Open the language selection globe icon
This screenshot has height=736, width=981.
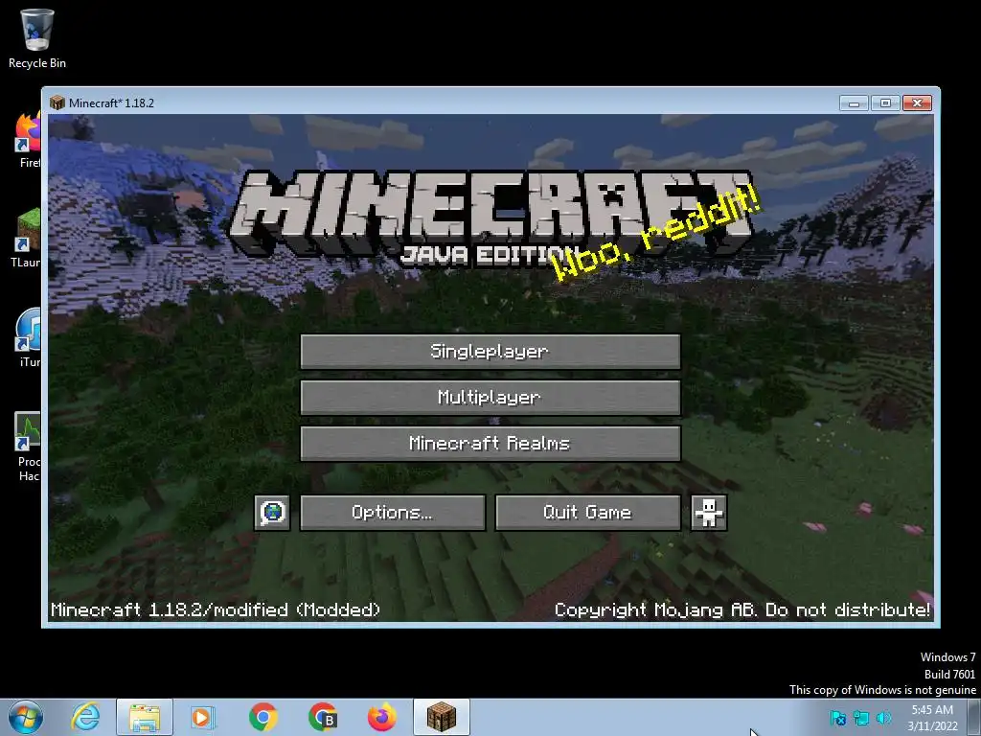[272, 513]
